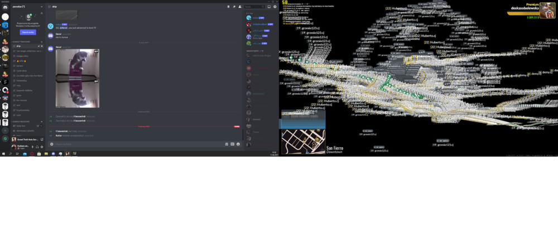Join darmowe cukierki voice channel
The height and width of the screenshot is (248, 558).
pyautogui.click(x=27, y=131)
